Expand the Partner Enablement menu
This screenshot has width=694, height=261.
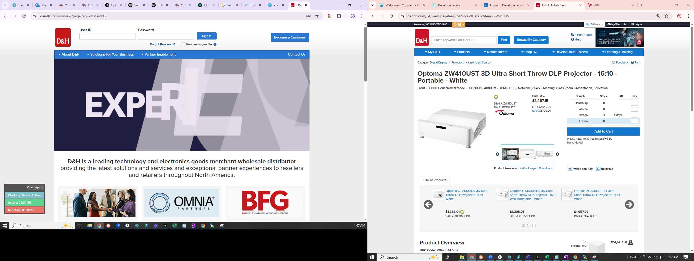tap(158, 54)
